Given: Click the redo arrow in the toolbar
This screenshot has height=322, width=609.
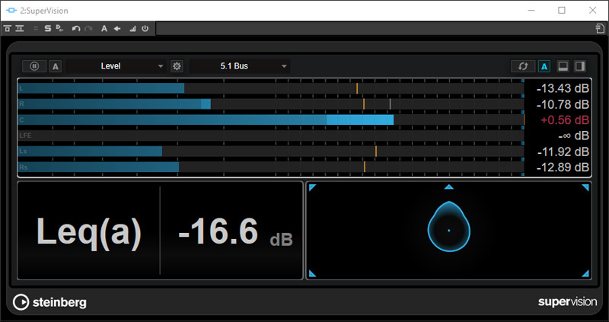Looking at the screenshot, I should [88, 28].
